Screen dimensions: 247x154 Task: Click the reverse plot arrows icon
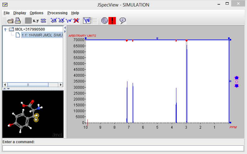click(x=43, y=21)
